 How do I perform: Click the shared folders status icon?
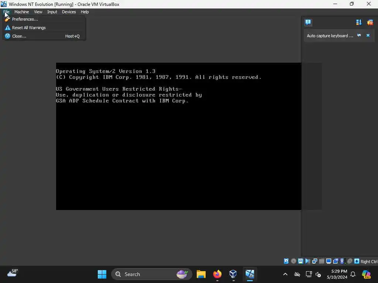(x=336, y=261)
